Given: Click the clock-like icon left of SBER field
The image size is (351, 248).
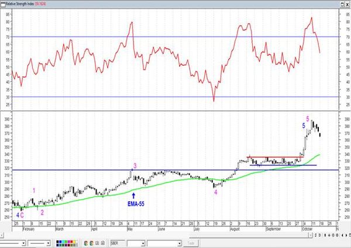Looking at the screenshot, I should [97, 243].
